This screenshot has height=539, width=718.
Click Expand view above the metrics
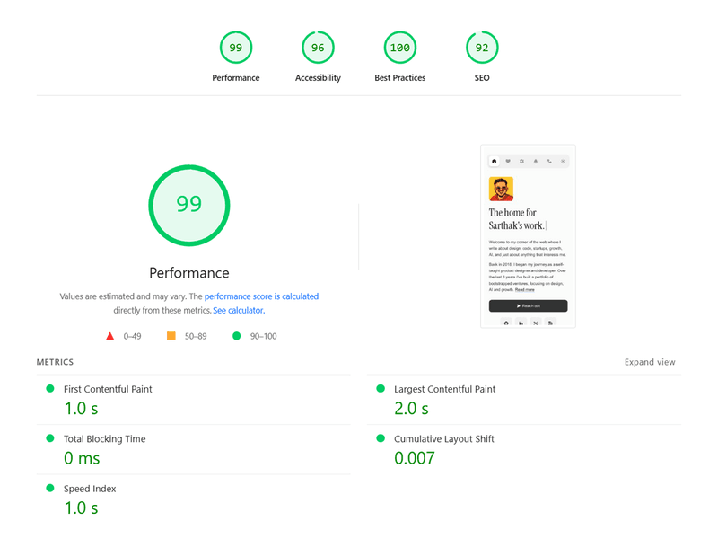tap(650, 362)
